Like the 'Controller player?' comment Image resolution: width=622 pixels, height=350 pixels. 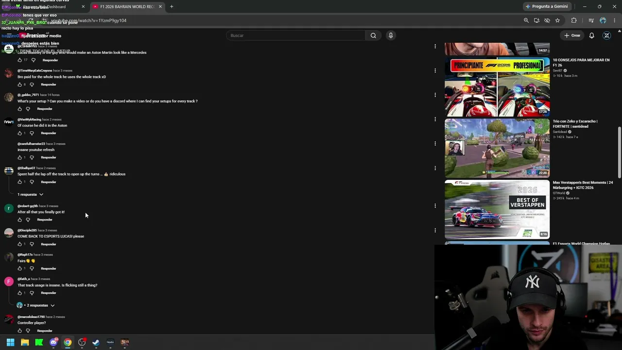(x=19, y=331)
